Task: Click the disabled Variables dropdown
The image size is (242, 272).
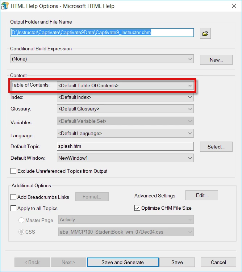Action: click(x=125, y=121)
